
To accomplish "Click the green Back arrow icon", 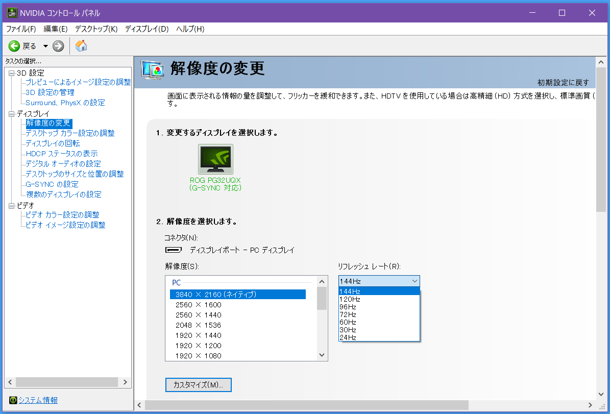I will point(14,46).
